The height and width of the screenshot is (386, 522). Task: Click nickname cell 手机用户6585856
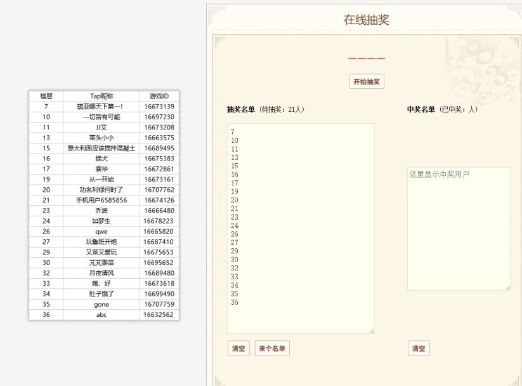[x=101, y=200]
